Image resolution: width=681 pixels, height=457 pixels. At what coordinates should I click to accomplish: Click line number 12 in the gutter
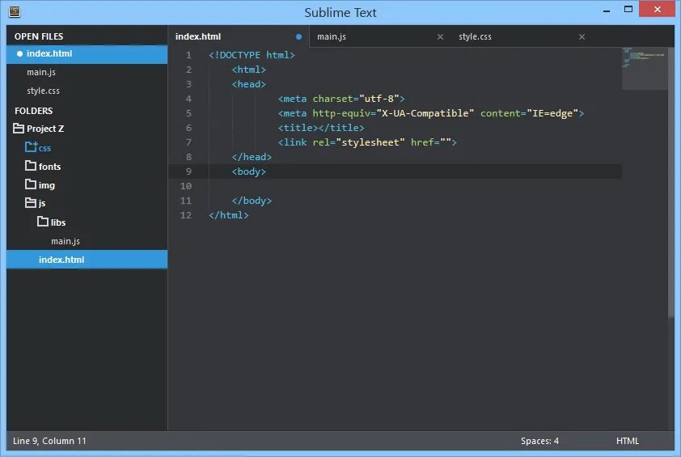186,215
